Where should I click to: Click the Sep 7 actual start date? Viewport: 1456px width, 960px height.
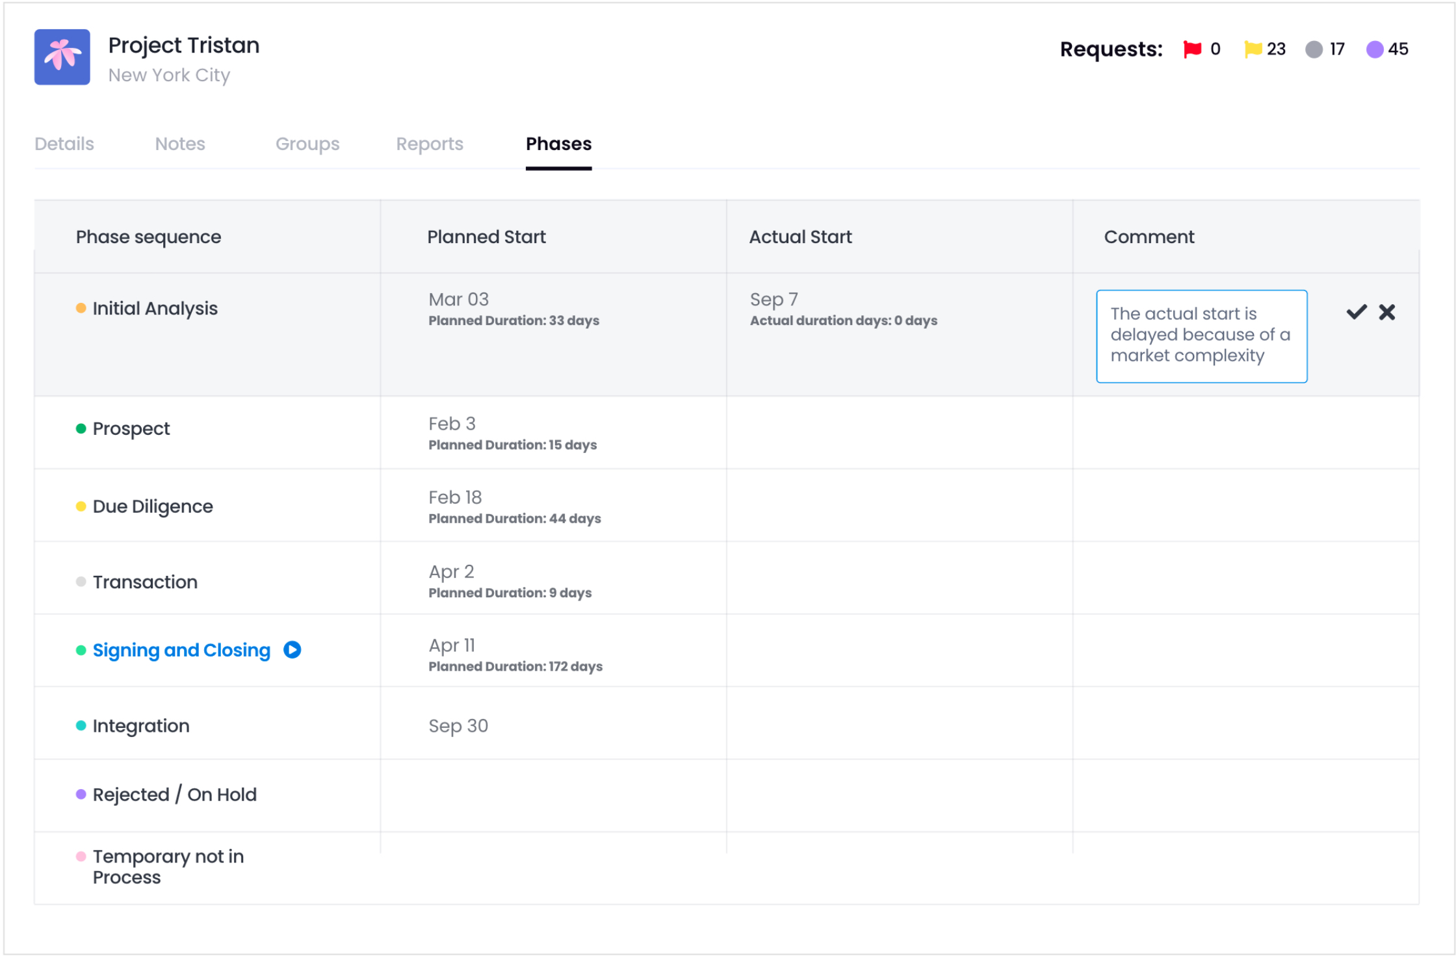coord(773,300)
